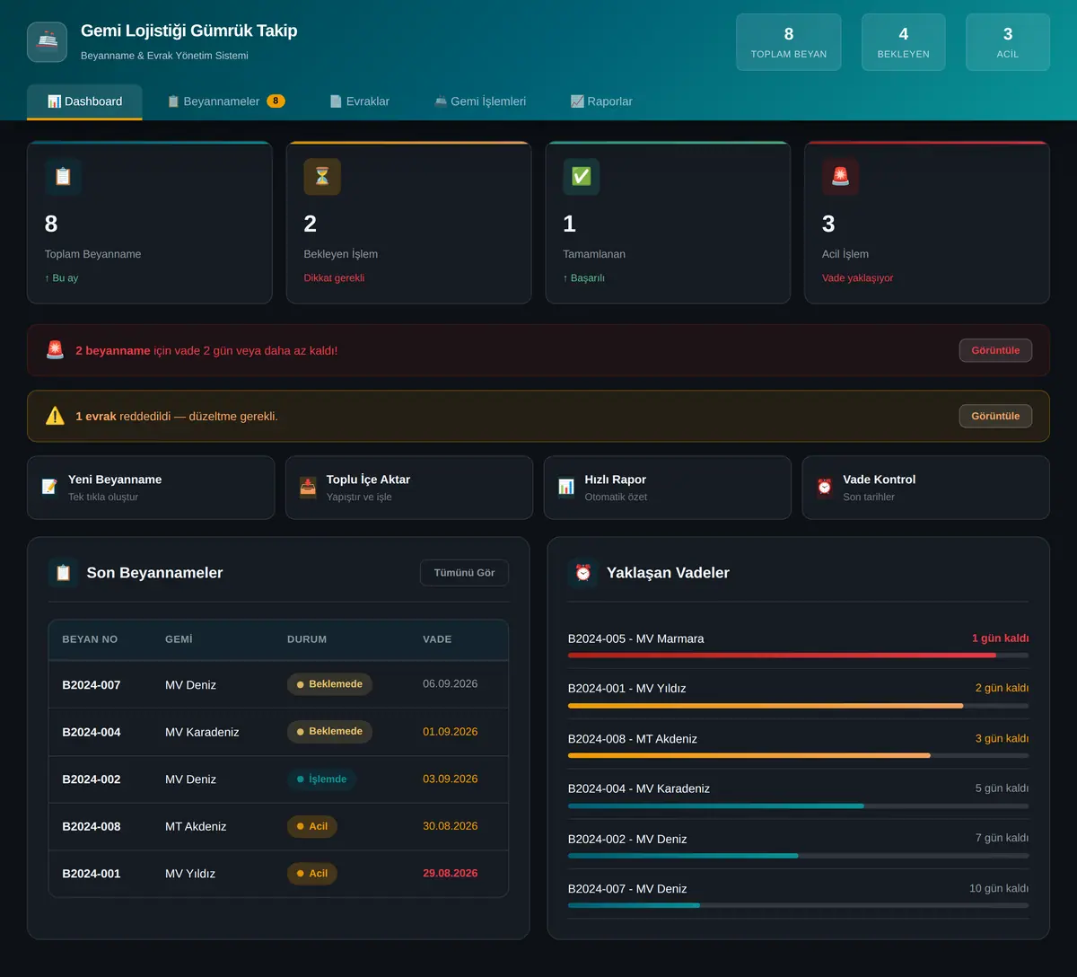Click the VADE column header
The image size is (1077, 977).
tap(437, 639)
